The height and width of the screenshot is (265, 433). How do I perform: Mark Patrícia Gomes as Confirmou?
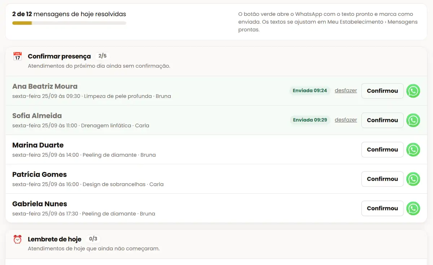[382, 179]
